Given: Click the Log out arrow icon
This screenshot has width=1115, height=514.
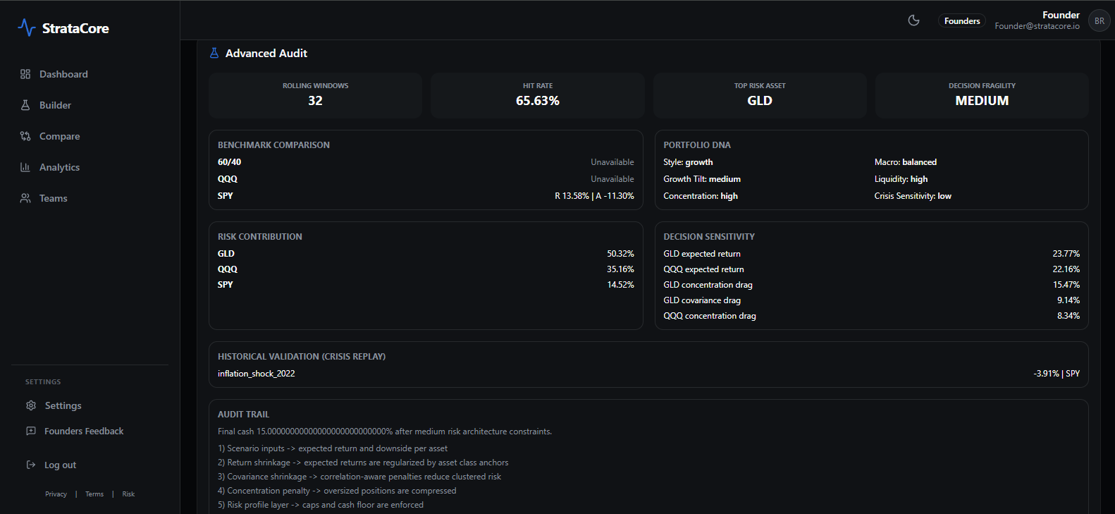Looking at the screenshot, I should (31, 465).
